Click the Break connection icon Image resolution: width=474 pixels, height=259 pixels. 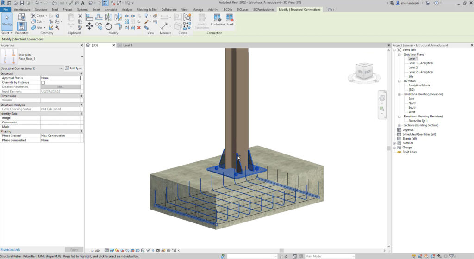(230, 19)
